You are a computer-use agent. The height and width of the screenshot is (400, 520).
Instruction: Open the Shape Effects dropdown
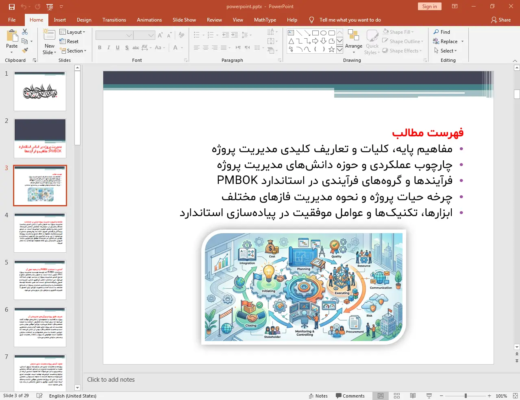(x=402, y=50)
